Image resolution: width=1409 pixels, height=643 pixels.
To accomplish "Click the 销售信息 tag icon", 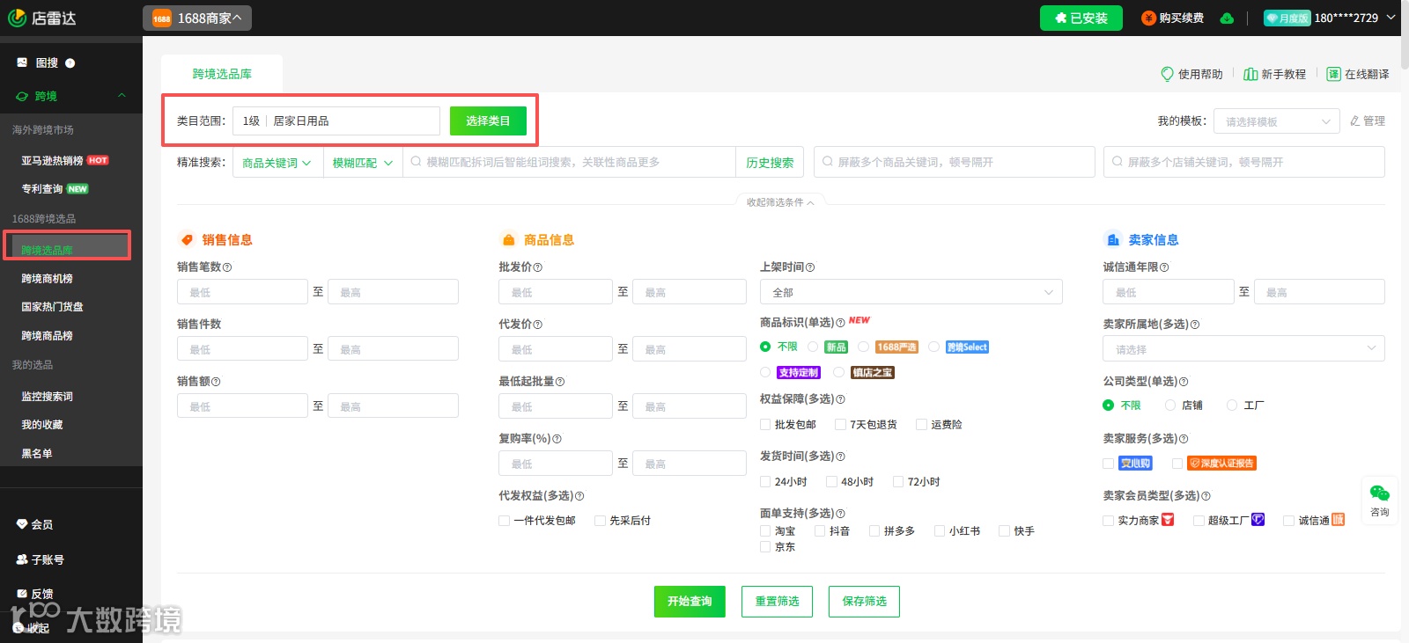I will pyautogui.click(x=187, y=239).
